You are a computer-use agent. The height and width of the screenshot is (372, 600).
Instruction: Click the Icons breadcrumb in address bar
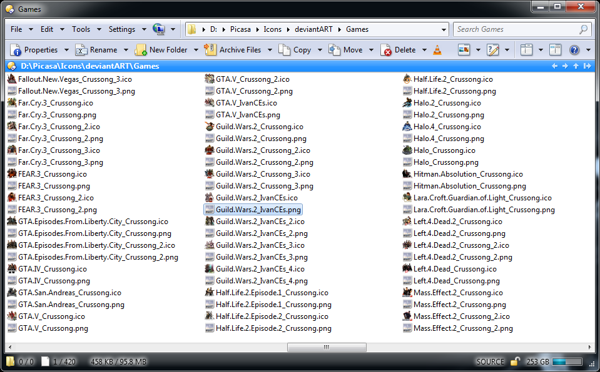(x=272, y=29)
